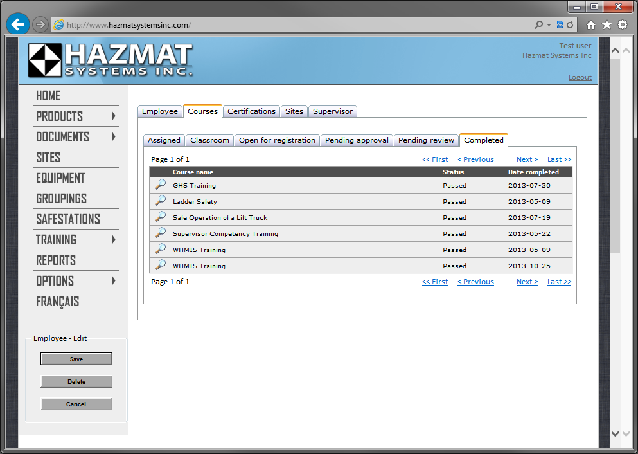This screenshot has width=638, height=454.
Task: Expand the Training submenu arrow
Action: pyautogui.click(x=113, y=240)
